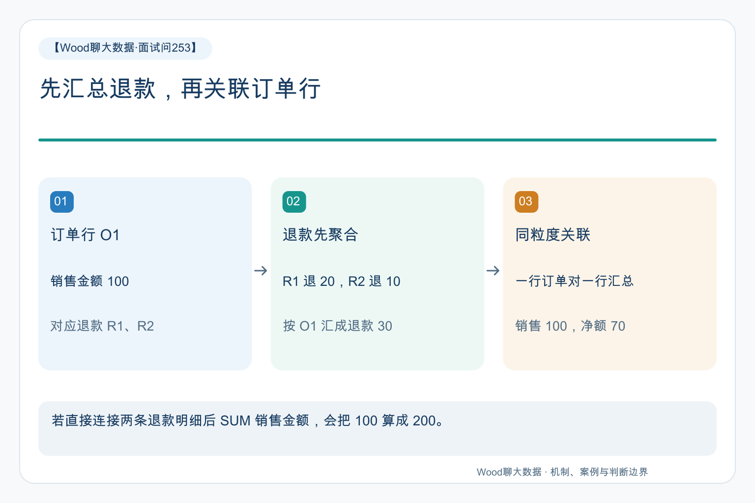Click the blue 01 step badge
Viewport: 755px width, 503px height.
tap(62, 202)
